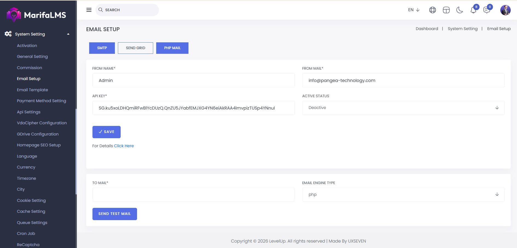This screenshot has height=248, width=517.
Task: Focus the To Mail input field
Action: (x=193, y=194)
